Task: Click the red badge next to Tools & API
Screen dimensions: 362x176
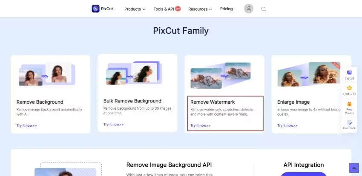Action: [x=178, y=9]
